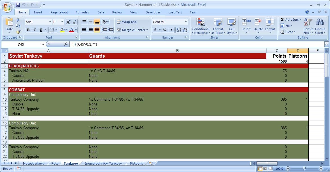Click the Page Layout view icon

coord(265,169)
